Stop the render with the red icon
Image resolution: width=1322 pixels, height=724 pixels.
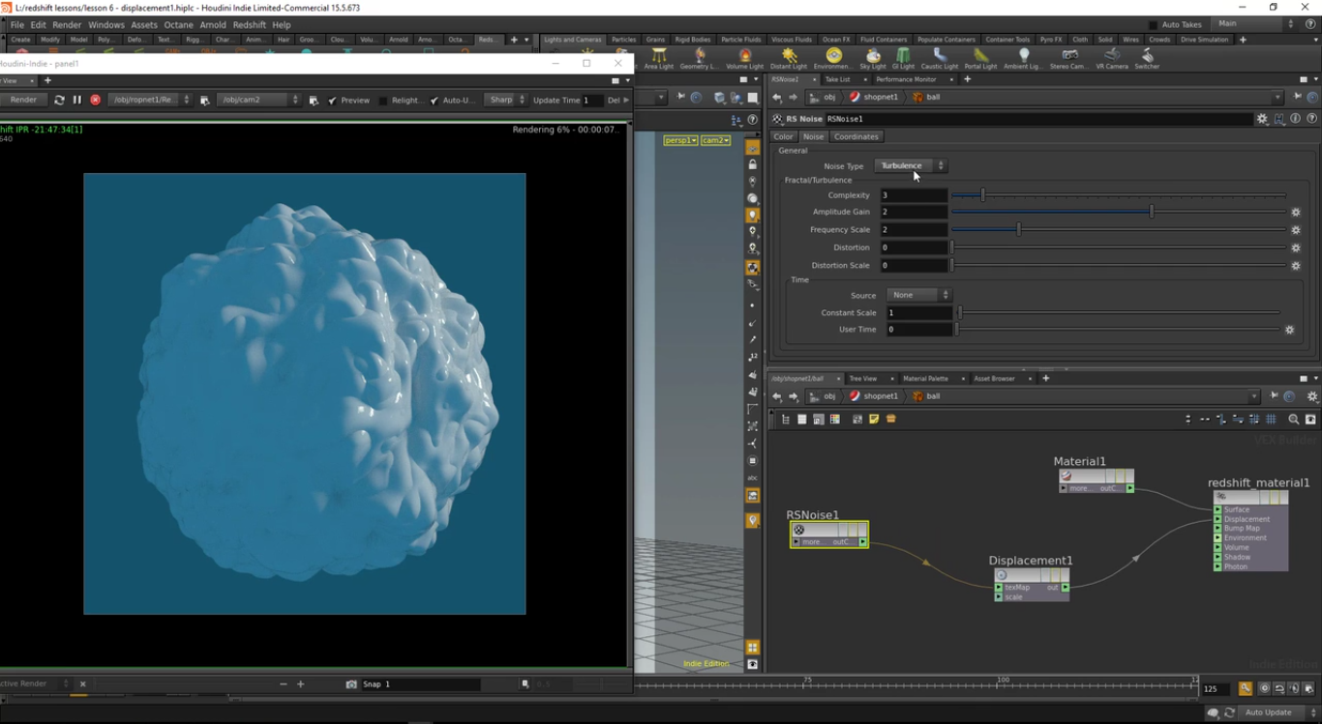pyautogui.click(x=95, y=100)
